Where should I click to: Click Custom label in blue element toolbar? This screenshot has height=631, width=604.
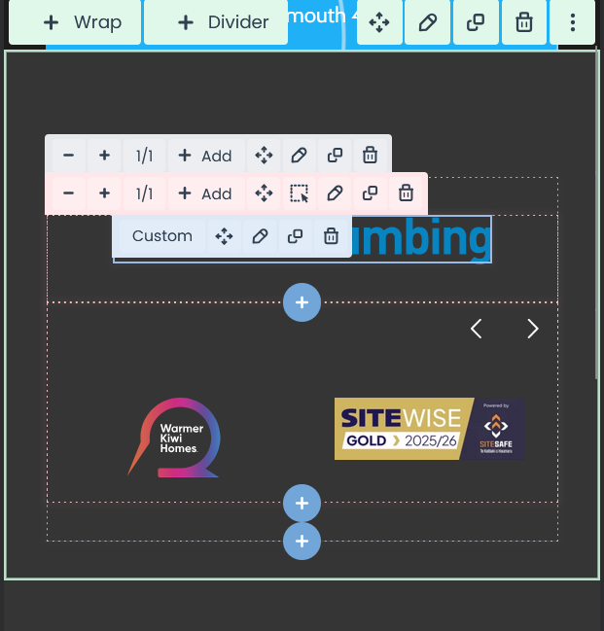point(162,236)
